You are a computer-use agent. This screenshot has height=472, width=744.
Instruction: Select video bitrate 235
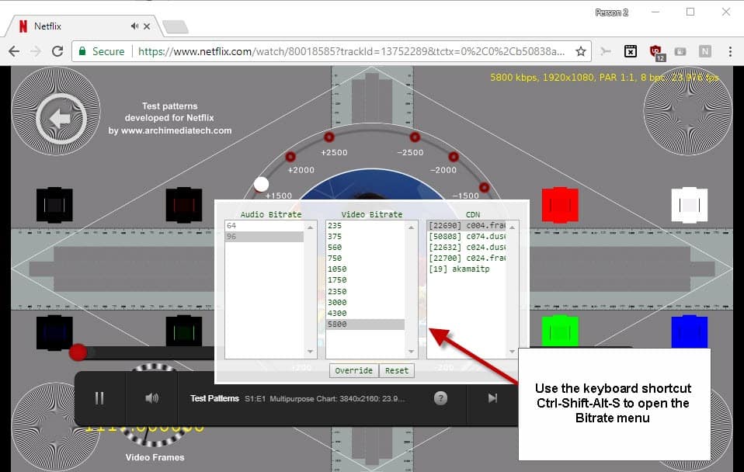[365, 226]
